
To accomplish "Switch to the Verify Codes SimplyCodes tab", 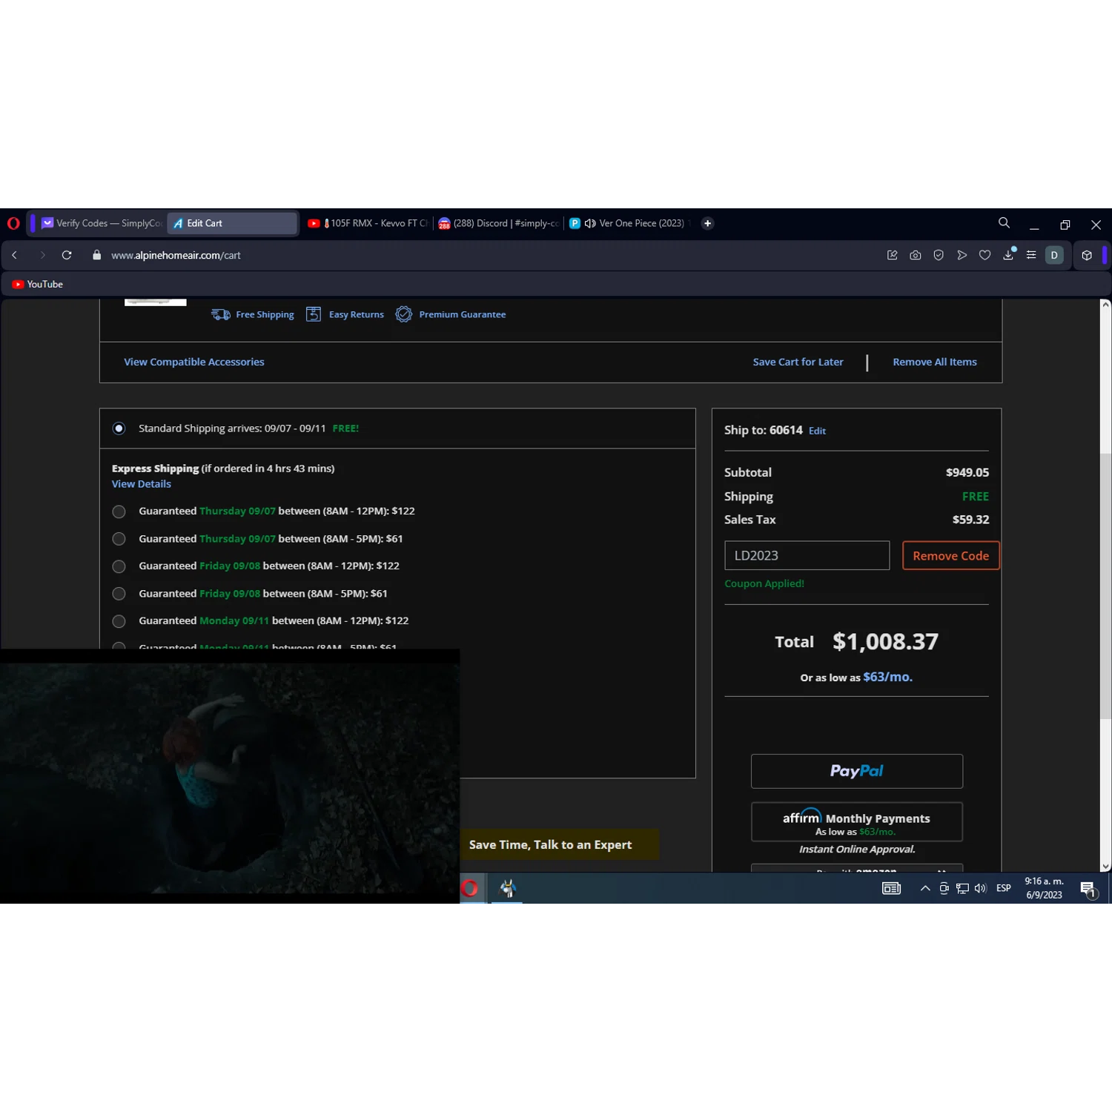I will point(101,223).
